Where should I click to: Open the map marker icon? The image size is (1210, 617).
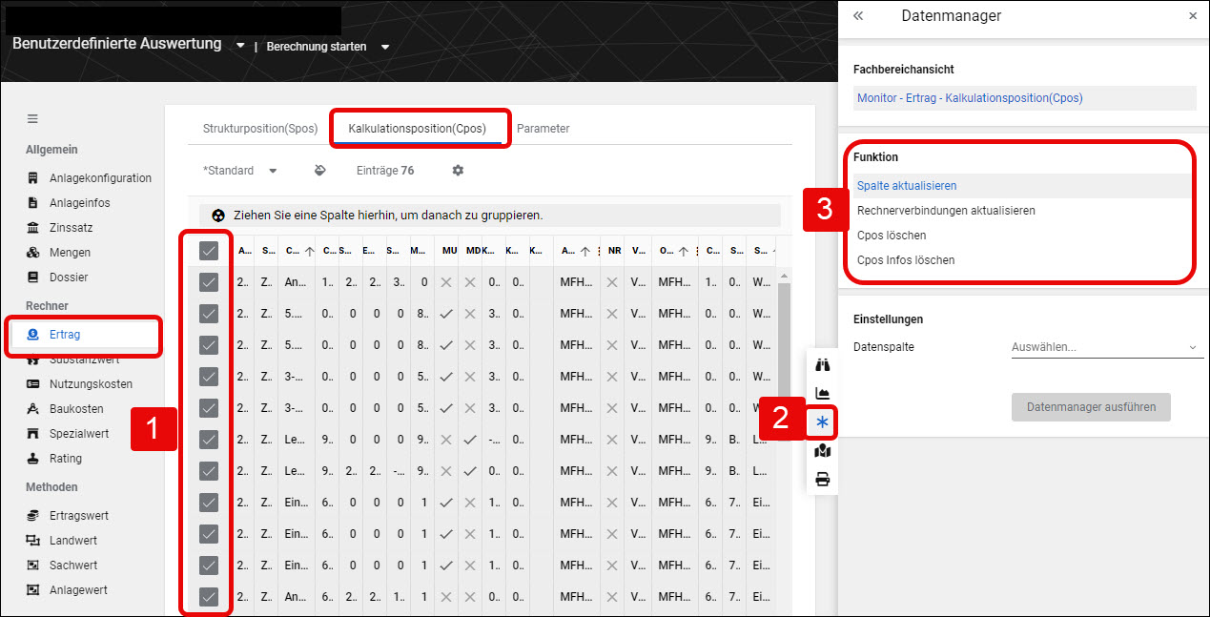pos(822,451)
